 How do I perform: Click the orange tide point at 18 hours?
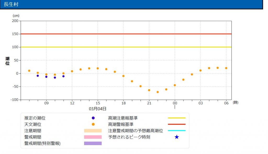click(124, 76)
